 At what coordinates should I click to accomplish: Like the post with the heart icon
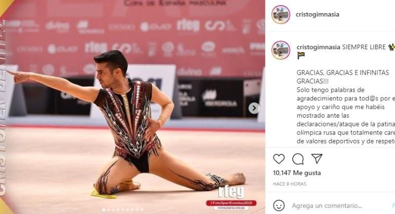pyautogui.click(x=279, y=159)
